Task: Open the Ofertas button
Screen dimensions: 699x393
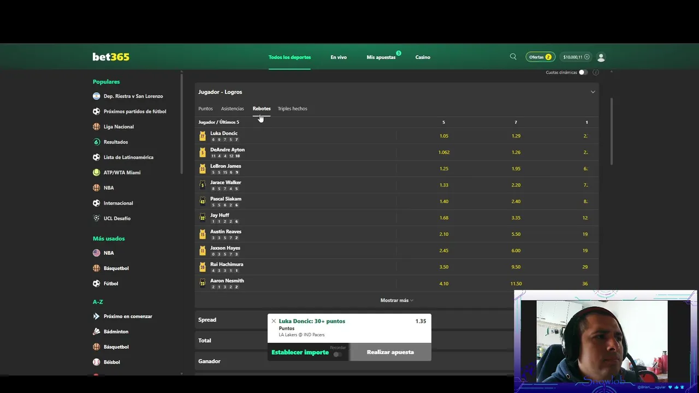Action: click(540, 57)
